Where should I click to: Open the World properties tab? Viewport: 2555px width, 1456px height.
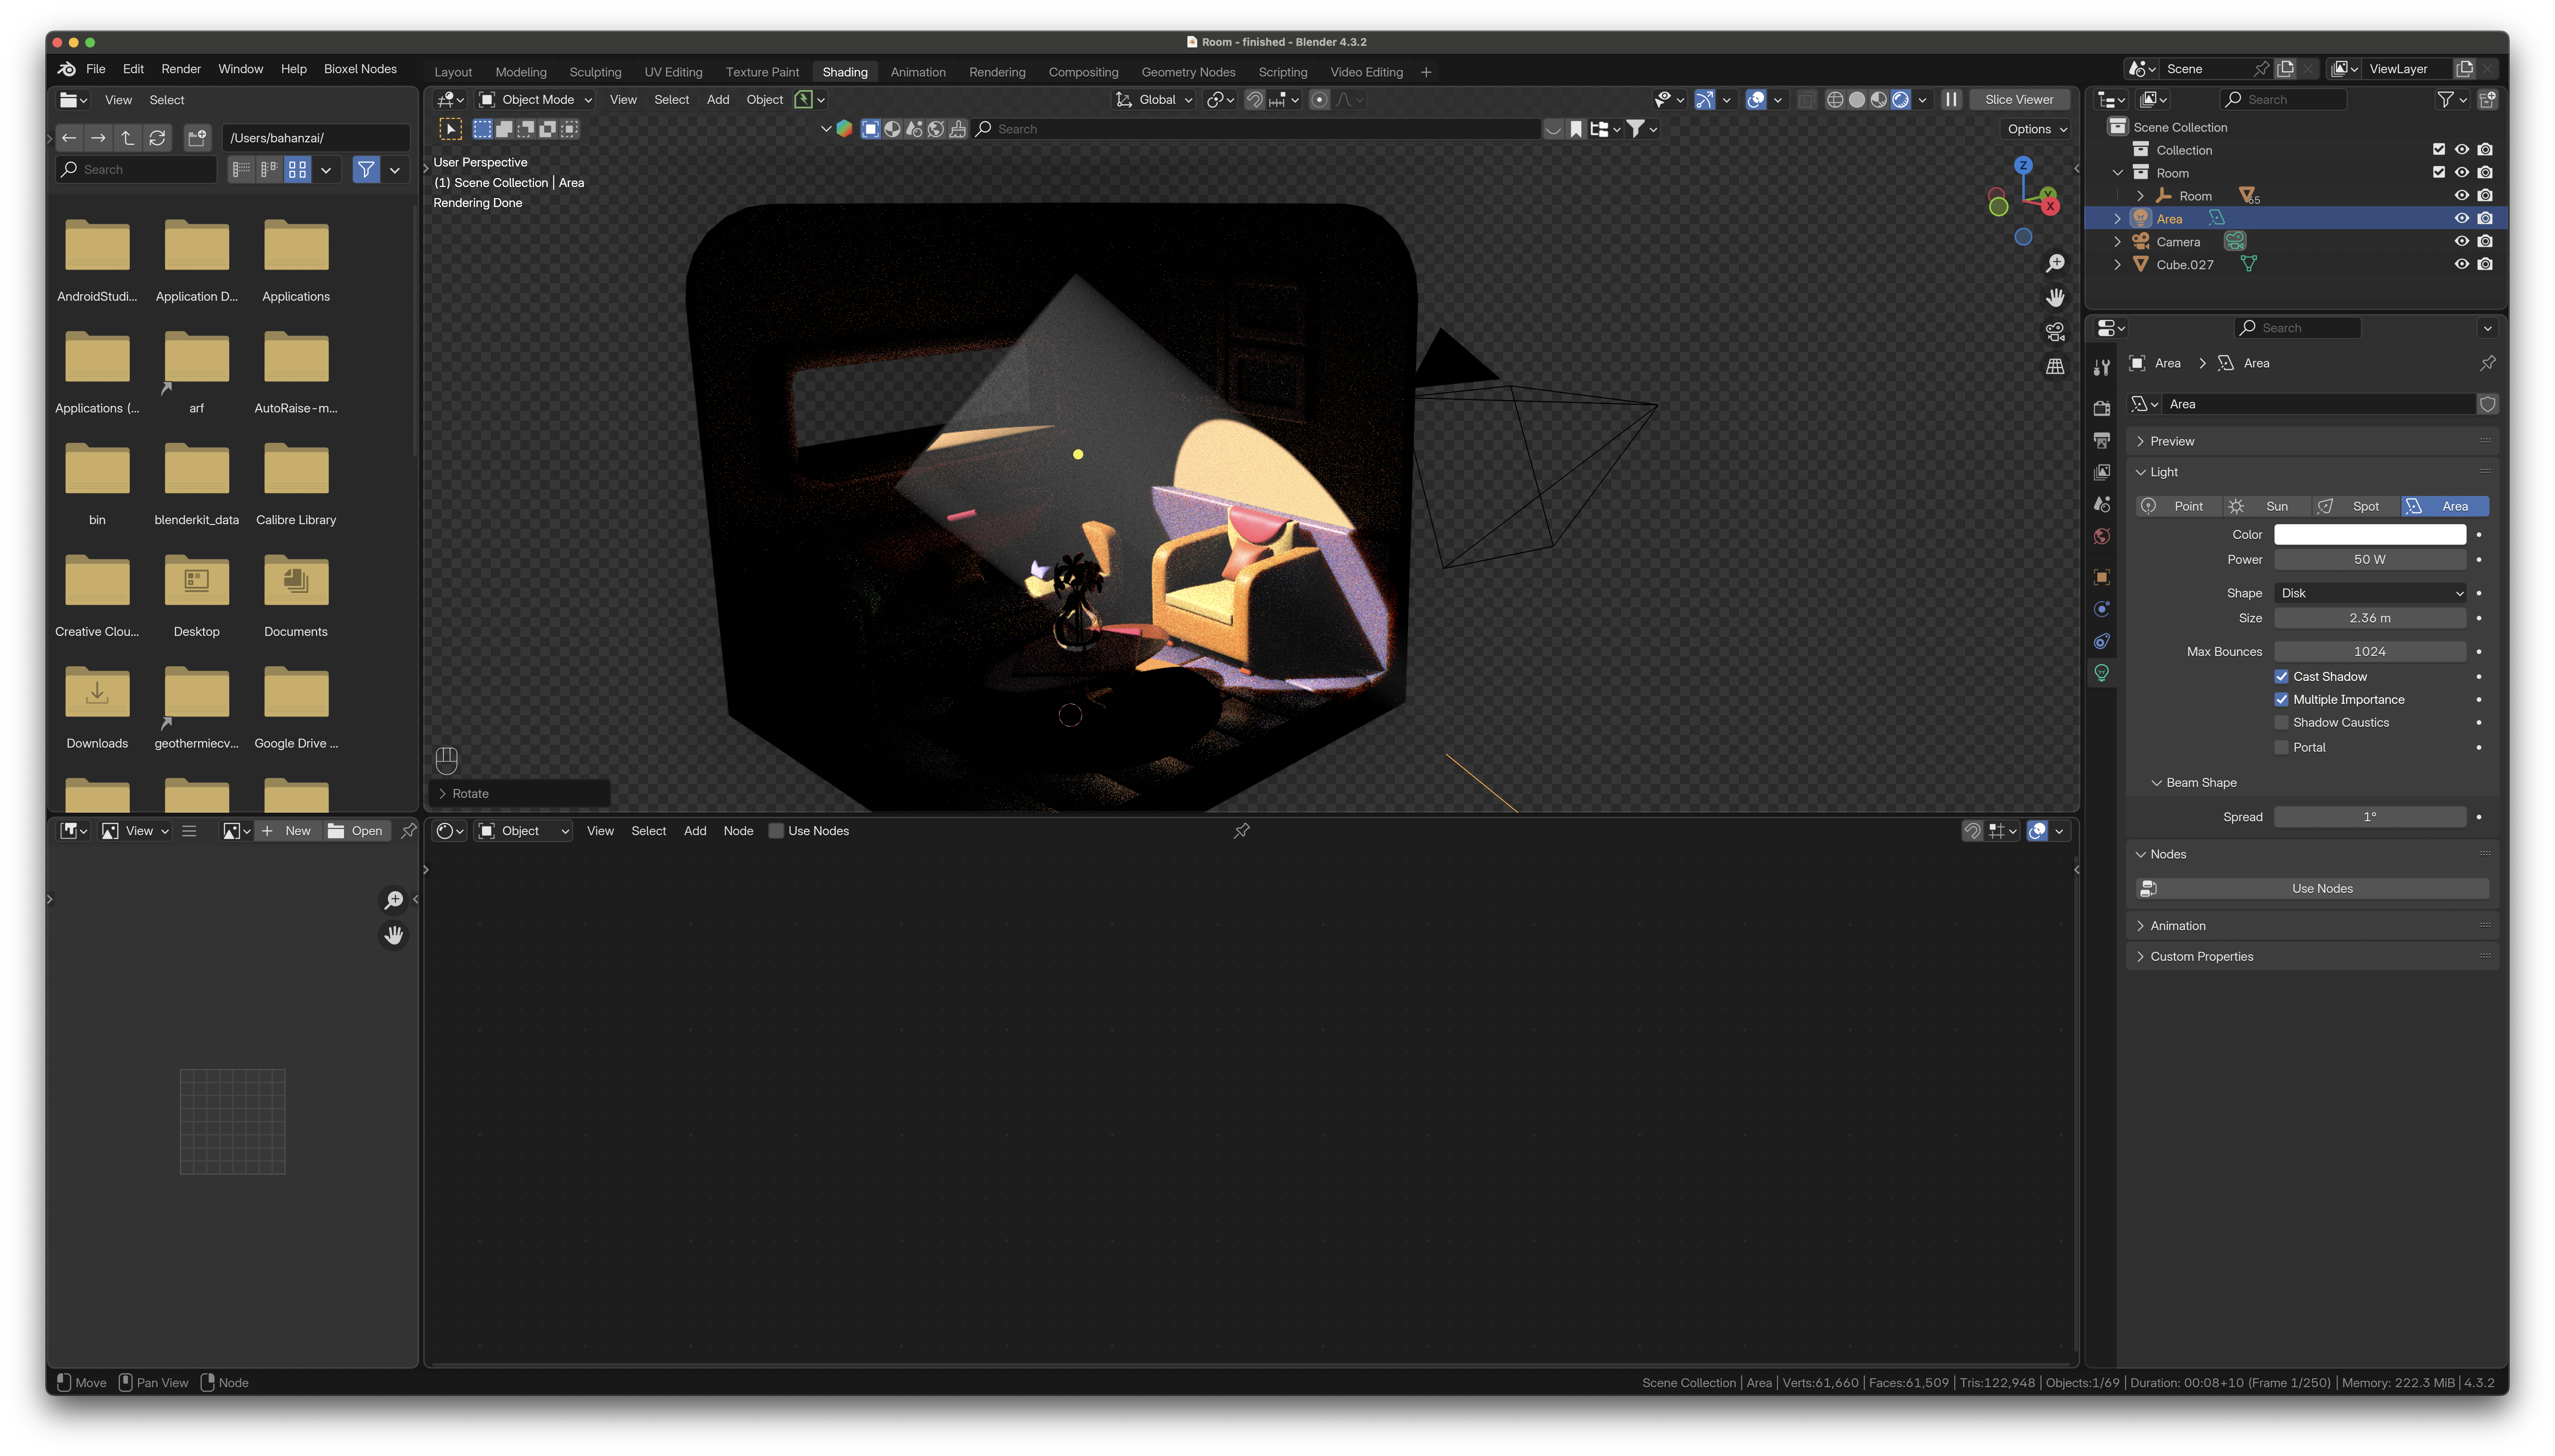[2102, 536]
